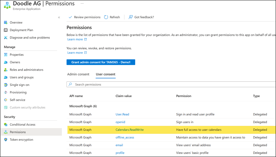Collapse the sidebar with double chevron

pos(59,17)
